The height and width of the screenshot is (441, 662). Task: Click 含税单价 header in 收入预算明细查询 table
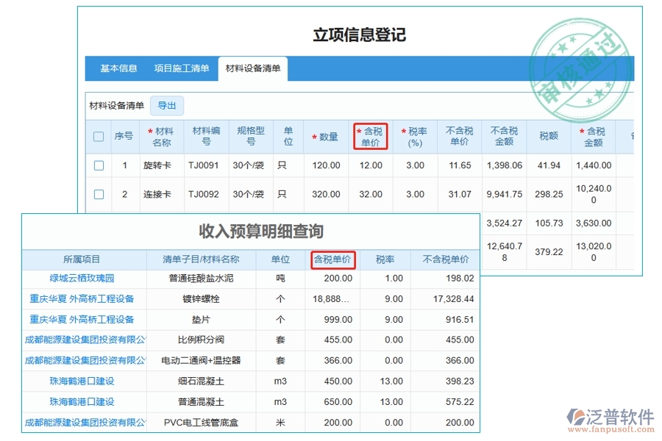coord(332,259)
